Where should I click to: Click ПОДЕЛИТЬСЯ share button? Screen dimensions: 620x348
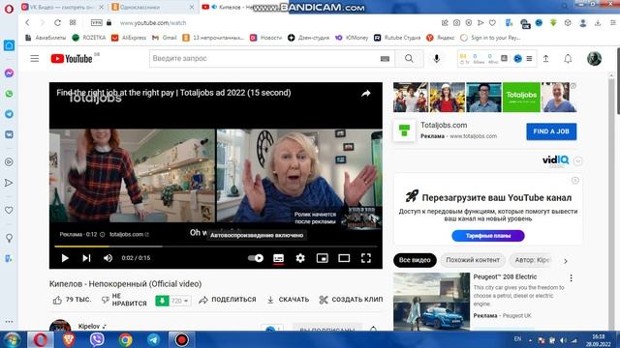(228, 300)
